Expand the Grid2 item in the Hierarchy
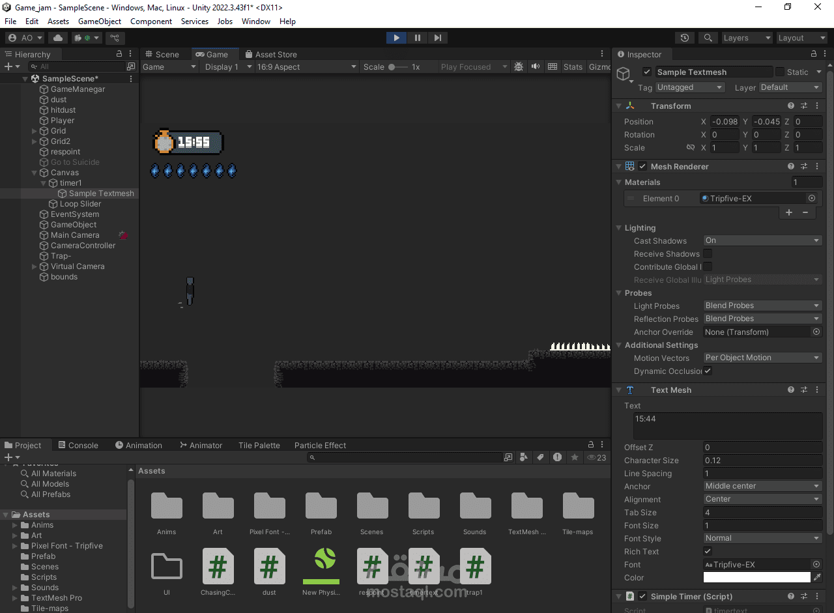This screenshot has height=613, width=834. (35, 141)
